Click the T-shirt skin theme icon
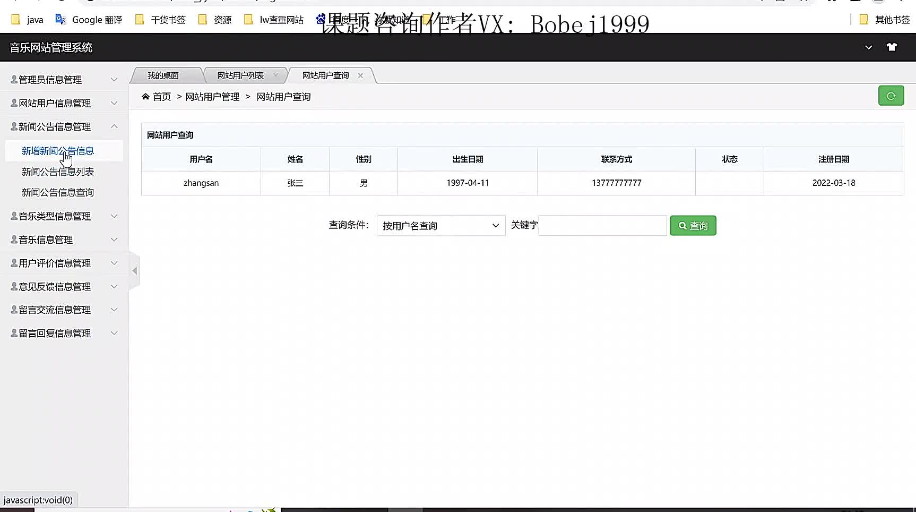The height and width of the screenshot is (512, 916). [892, 47]
